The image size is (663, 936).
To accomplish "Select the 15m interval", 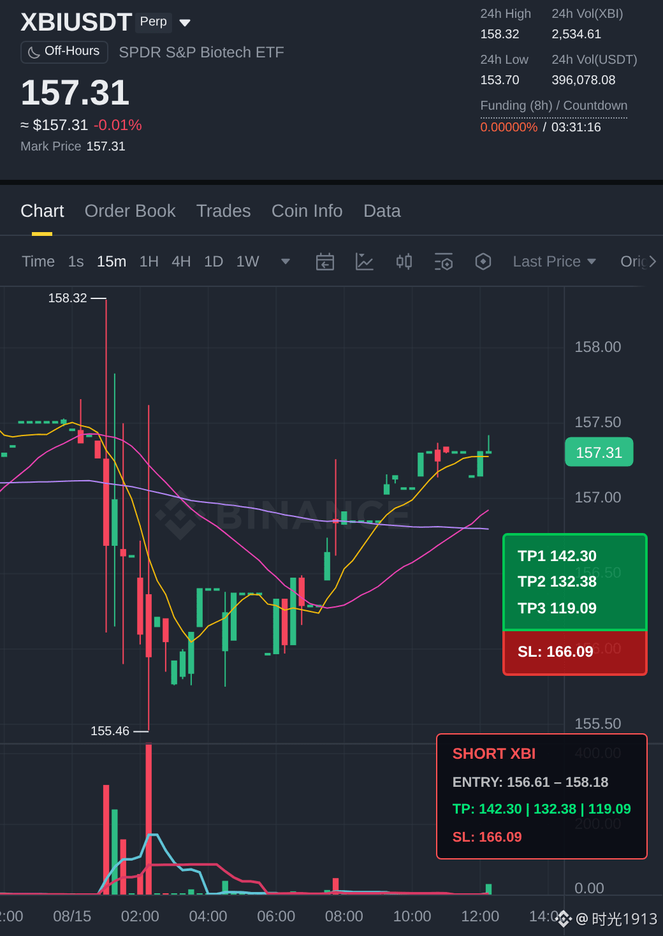I will 112,261.
